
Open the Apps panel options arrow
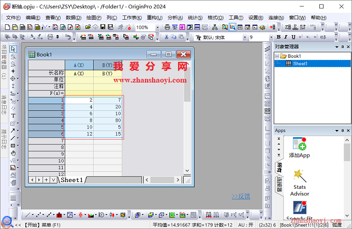coord(337,130)
